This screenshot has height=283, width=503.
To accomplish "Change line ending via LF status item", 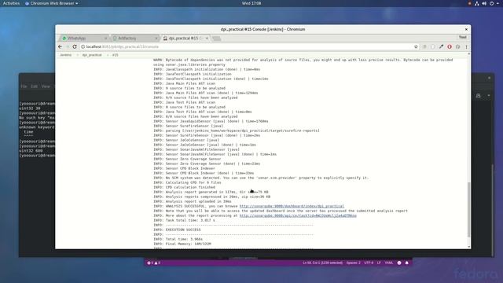I will [379, 263].
